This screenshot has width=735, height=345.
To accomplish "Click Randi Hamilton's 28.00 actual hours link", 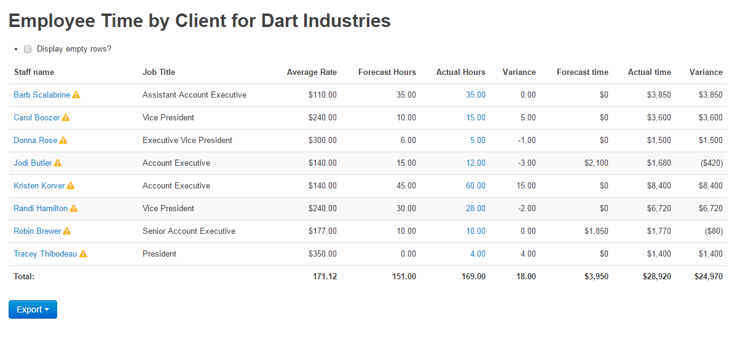I will (476, 208).
